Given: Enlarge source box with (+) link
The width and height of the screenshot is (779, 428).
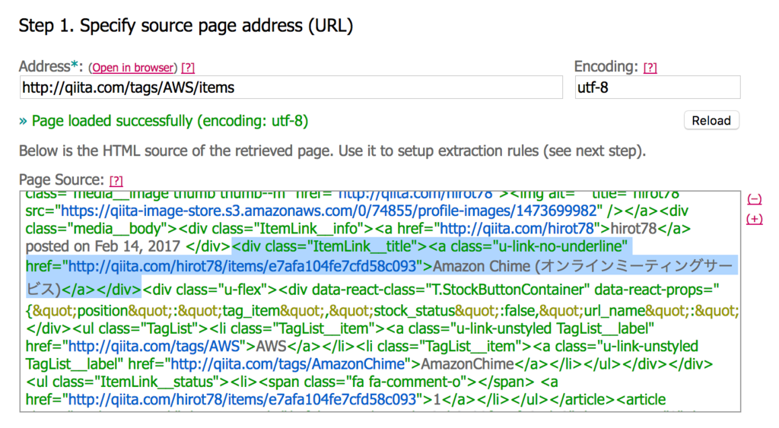Looking at the screenshot, I should click(x=754, y=219).
